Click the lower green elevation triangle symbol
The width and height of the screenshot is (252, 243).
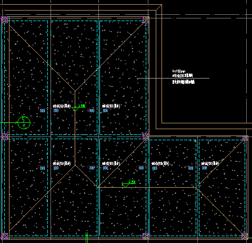(126, 185)
